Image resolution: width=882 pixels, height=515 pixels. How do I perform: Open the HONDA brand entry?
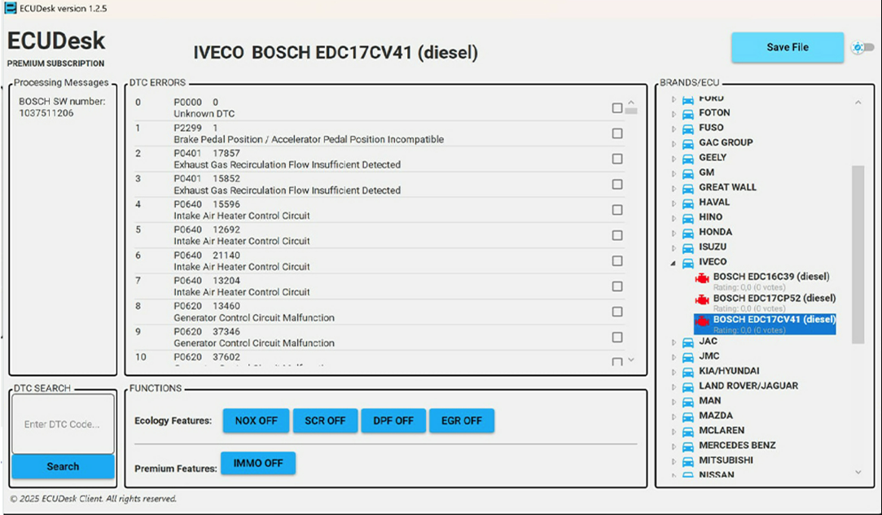coord(716,232)
